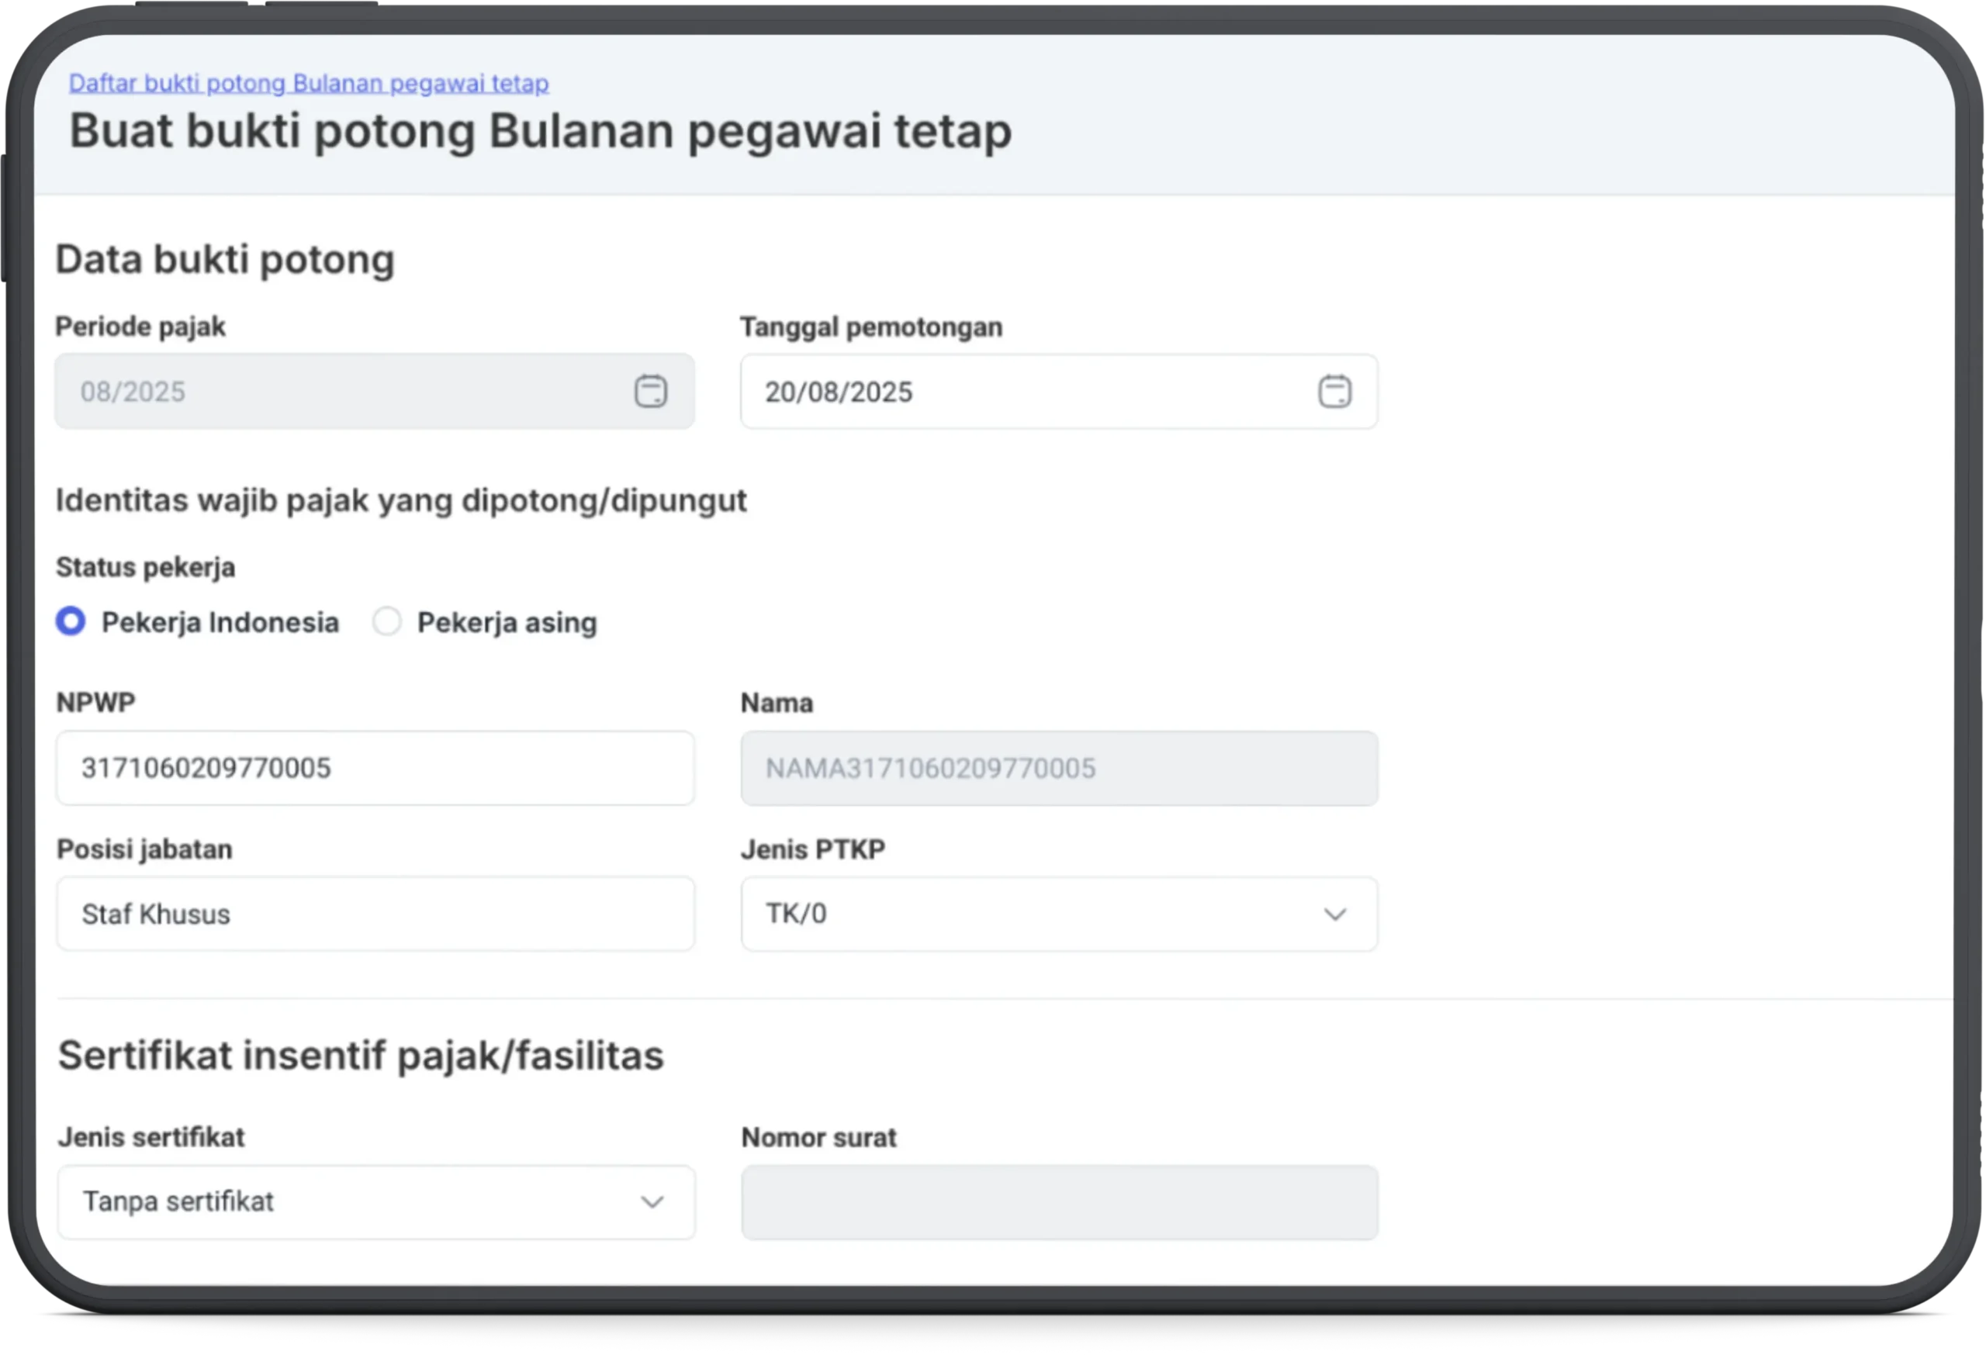Open calendar picker for Tanggal pemotongan

[x=1334, y=392]
